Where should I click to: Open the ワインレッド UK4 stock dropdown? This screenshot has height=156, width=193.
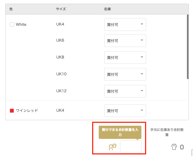125,111
